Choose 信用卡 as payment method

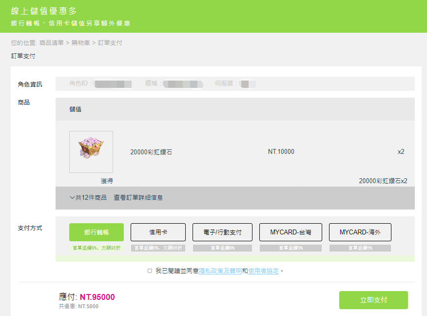pyautogui.click(x=158, y=232)
